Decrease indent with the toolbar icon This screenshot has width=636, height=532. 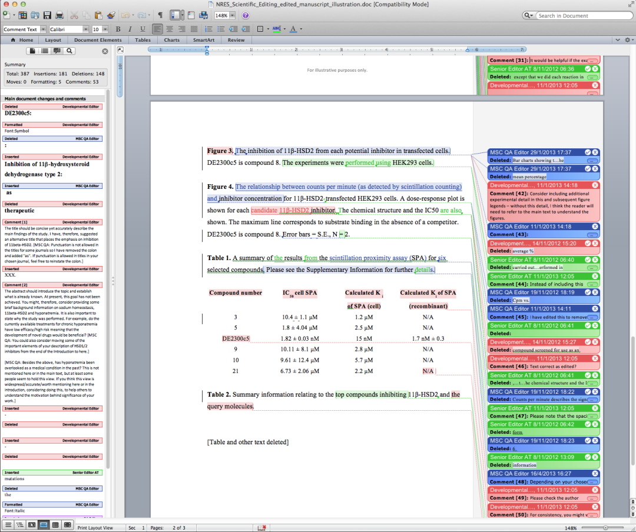233,29
